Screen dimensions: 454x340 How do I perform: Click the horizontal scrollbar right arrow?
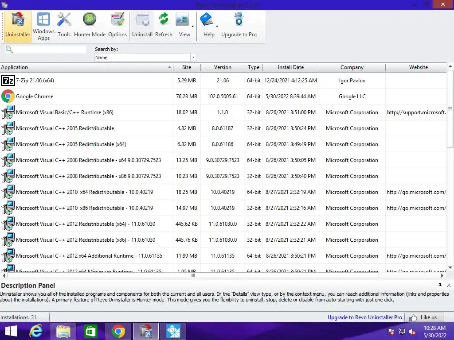click(442, 275)
